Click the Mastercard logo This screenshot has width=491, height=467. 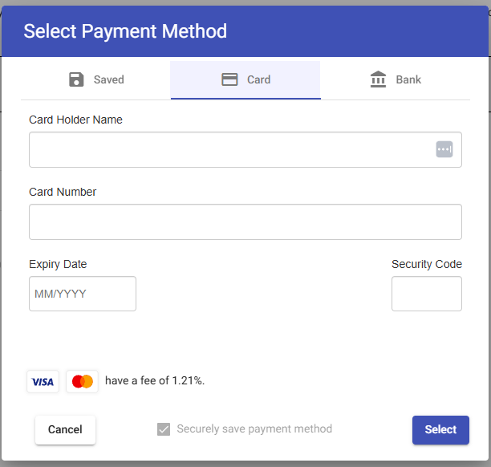click(x=83, y=381)
